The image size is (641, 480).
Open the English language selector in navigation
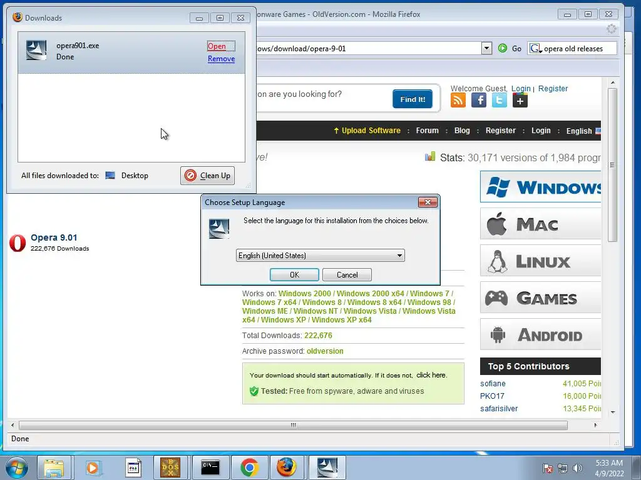click(583, 131)
